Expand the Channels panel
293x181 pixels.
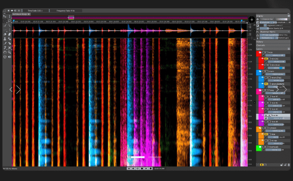point(273,45)
